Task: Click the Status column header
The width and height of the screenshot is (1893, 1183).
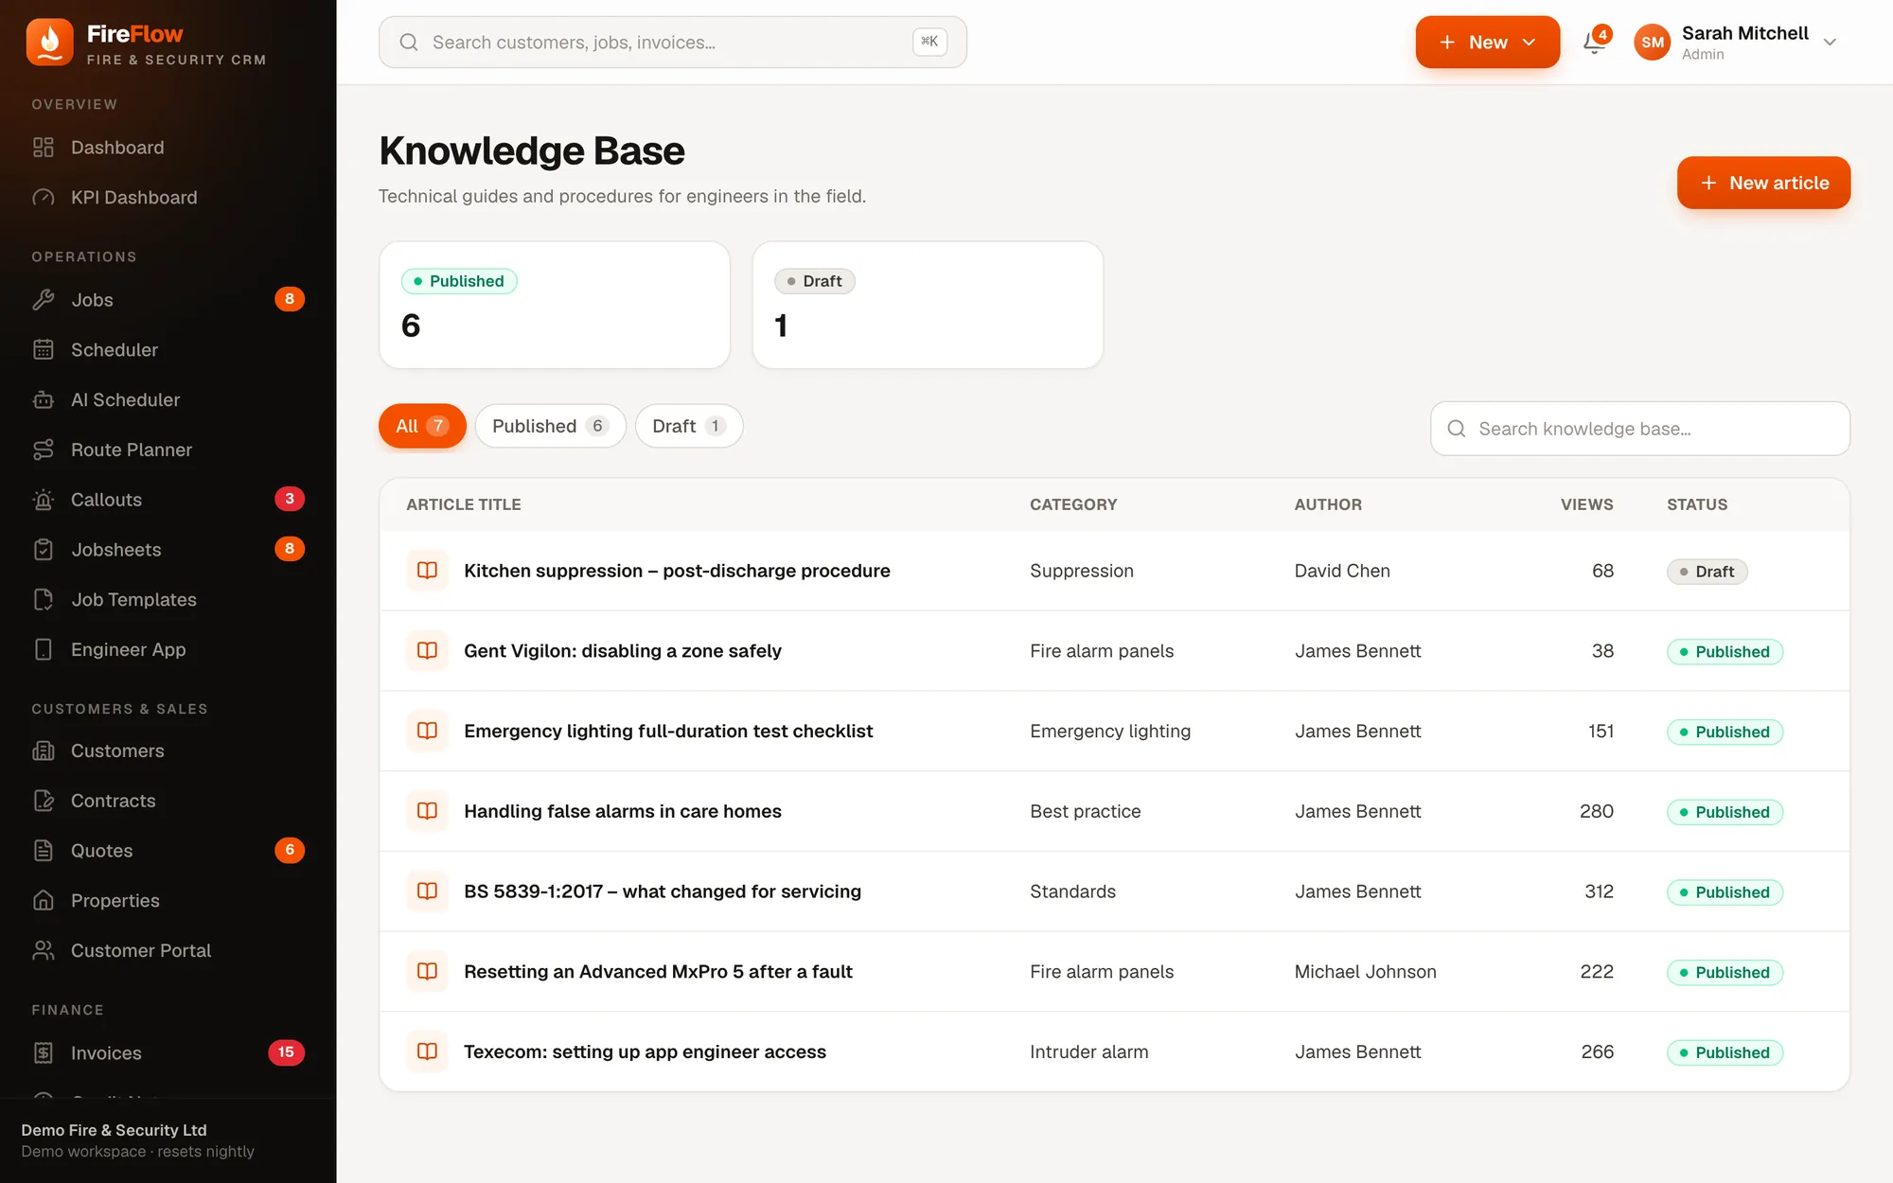Action: [1697, 504]
